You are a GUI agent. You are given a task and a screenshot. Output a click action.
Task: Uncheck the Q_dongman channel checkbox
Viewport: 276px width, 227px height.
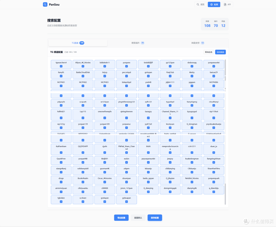click(192, 128)
